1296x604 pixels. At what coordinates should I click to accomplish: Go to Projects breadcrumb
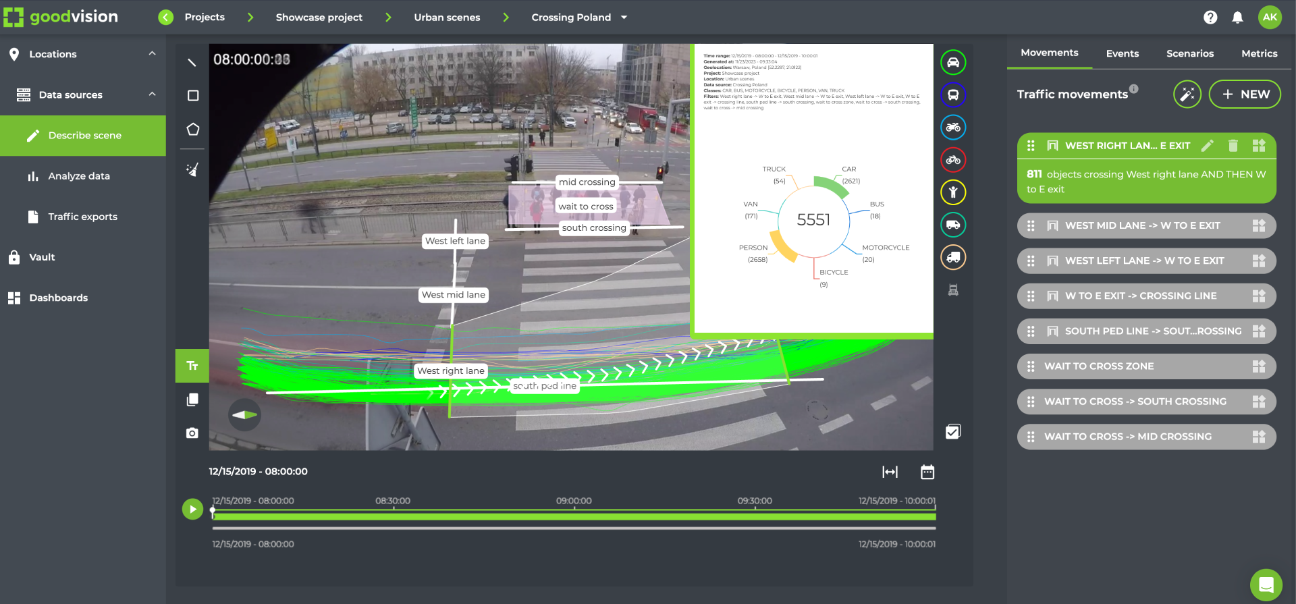point(205,18)
